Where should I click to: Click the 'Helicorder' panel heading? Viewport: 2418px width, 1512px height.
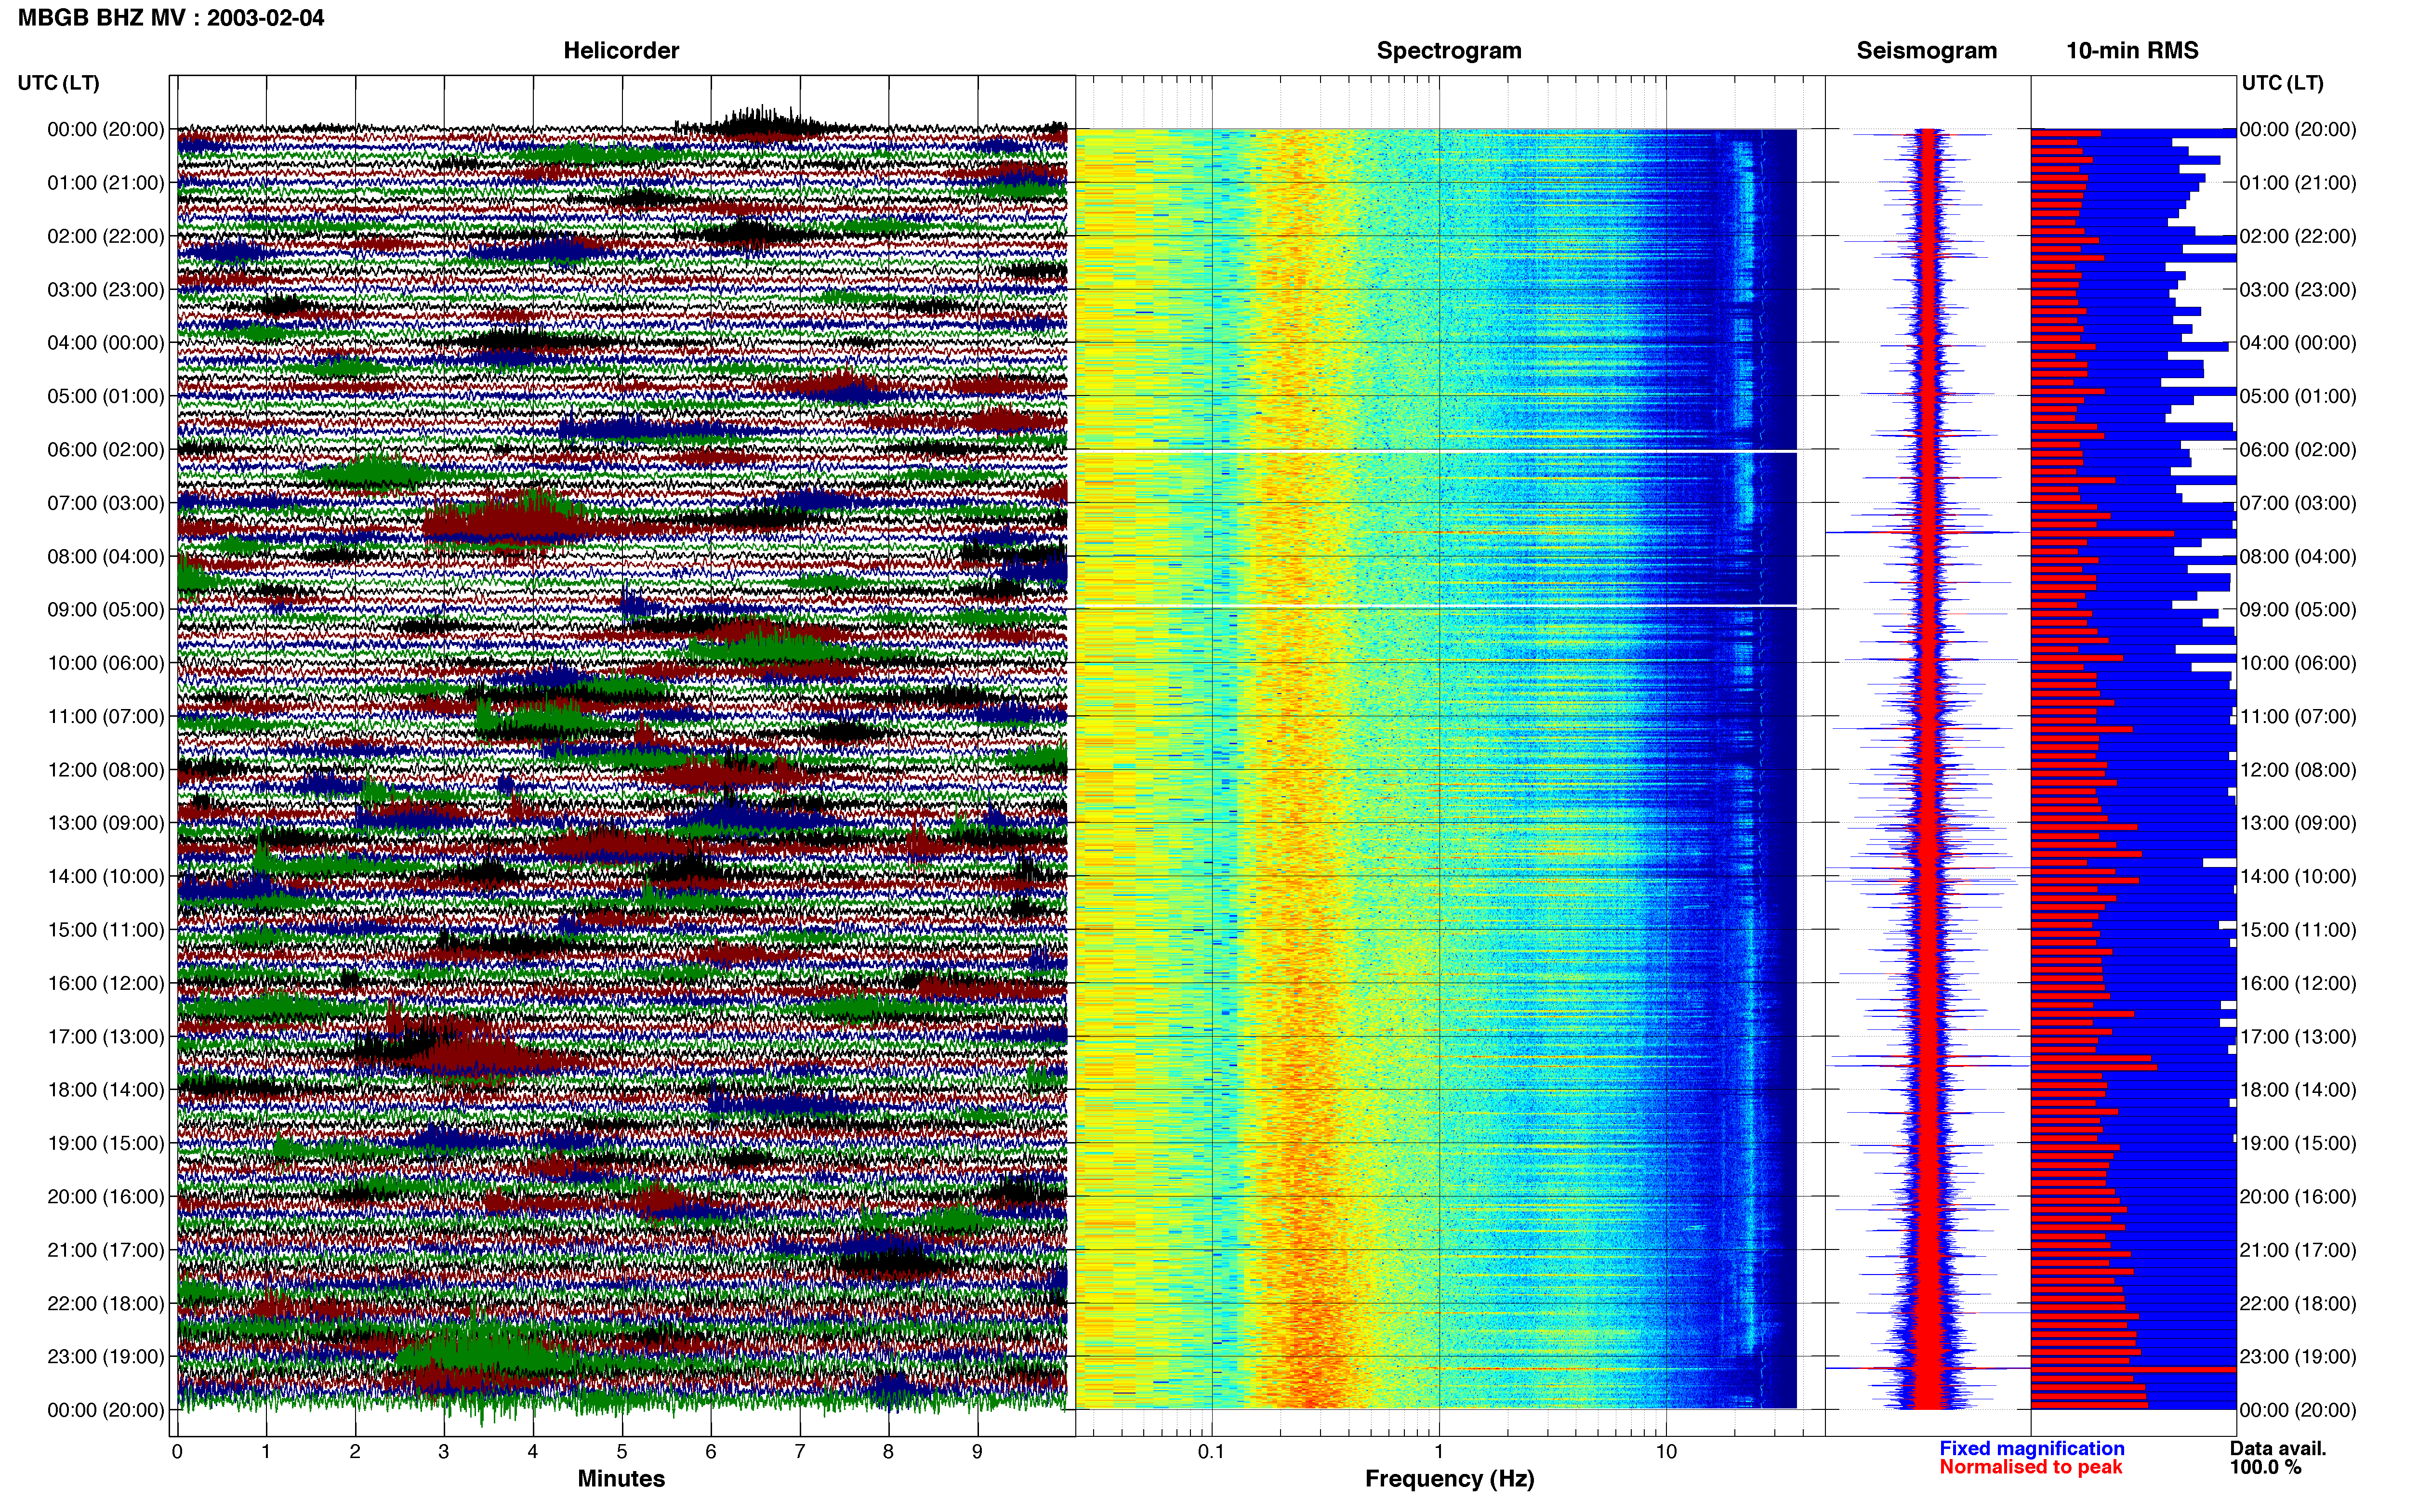[621, 50]
